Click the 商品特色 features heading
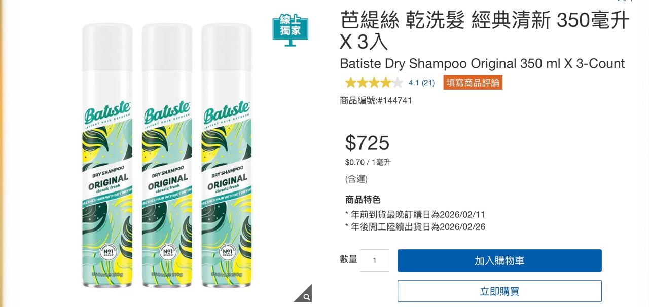649x307 pixels. click(x=363, y=200)
